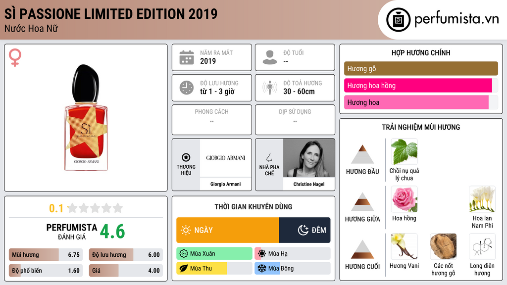Viewport: 507px width, 285px height.
Task: Click the Hương giữa pyramid icon
Action: click(362, 202)
